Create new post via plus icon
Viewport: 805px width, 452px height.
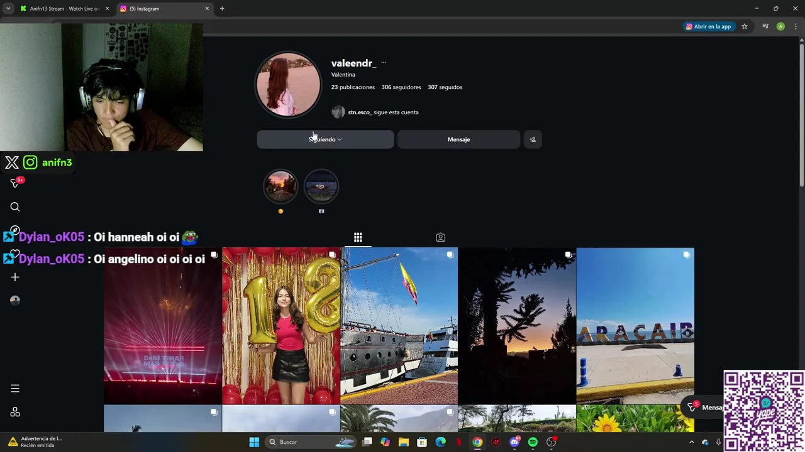pyautogui.click(x=15, y=277)
